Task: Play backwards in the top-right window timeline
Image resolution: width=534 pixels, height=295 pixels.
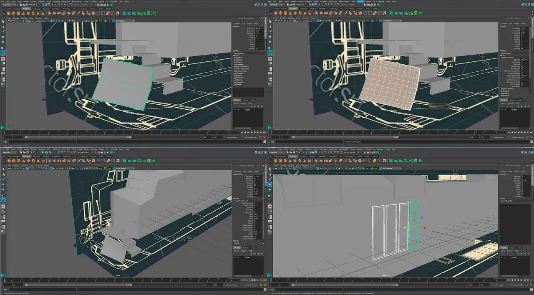Action: tap(518, 133)
